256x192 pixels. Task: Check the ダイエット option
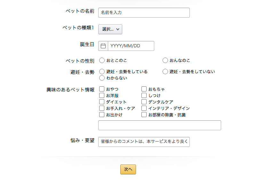pyautogui.click(x=102, y=102)
